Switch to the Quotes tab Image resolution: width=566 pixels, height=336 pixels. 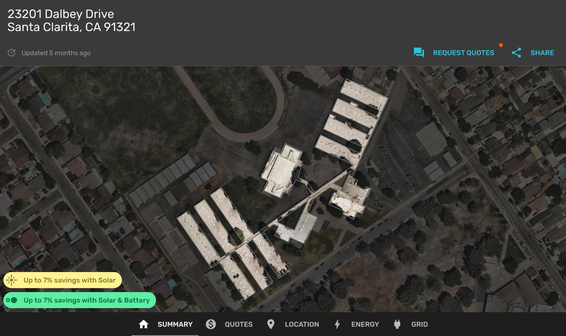coord(238,324)
